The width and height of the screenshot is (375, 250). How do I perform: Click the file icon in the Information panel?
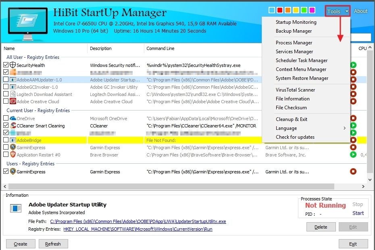pyautogui.click(x=16, y=208)
